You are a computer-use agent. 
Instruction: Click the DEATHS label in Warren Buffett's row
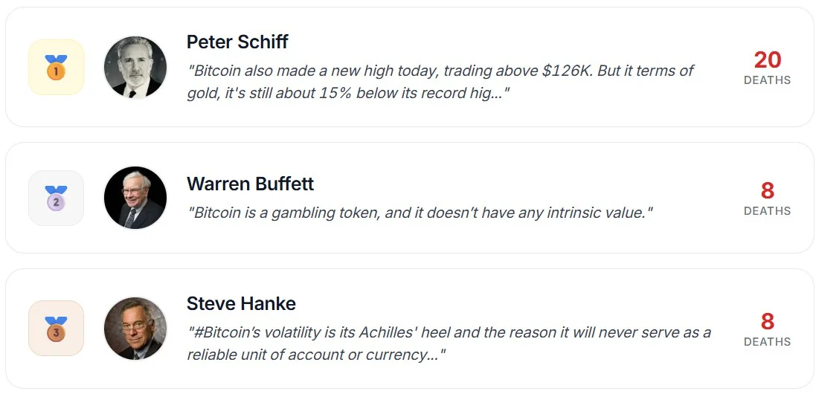coord(767,211)
